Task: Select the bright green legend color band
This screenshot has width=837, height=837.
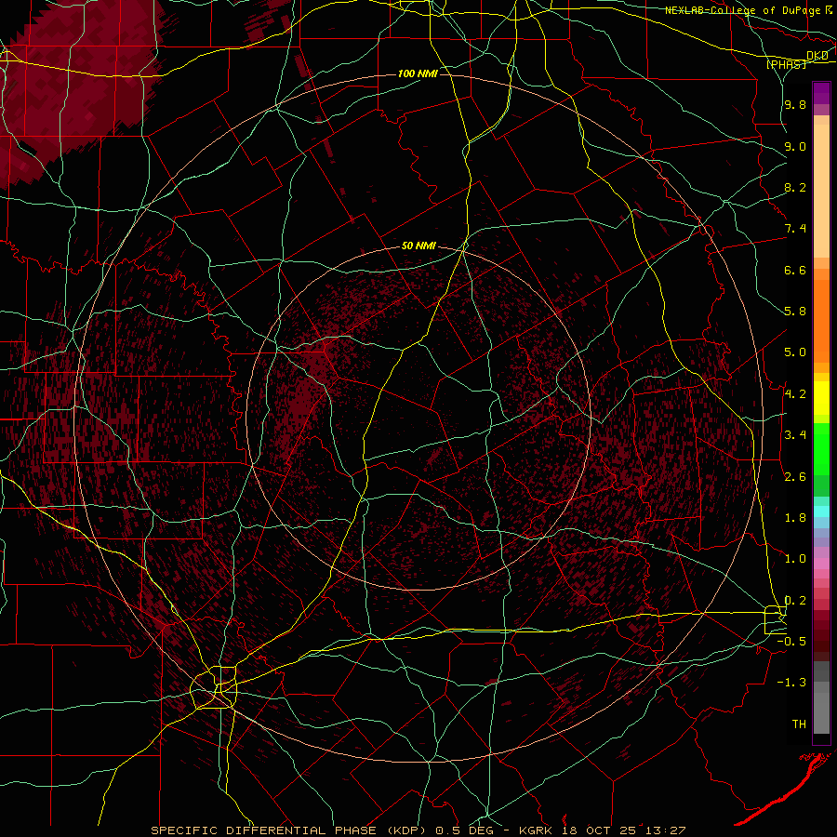Action: coord(821,448)
